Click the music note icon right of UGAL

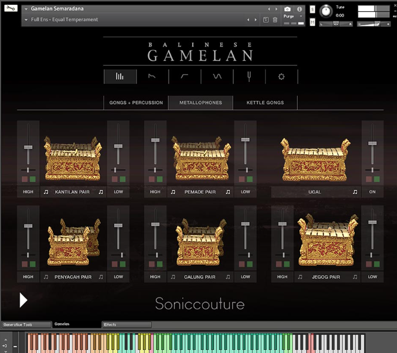pyautogui.click(x=355, y=192)
